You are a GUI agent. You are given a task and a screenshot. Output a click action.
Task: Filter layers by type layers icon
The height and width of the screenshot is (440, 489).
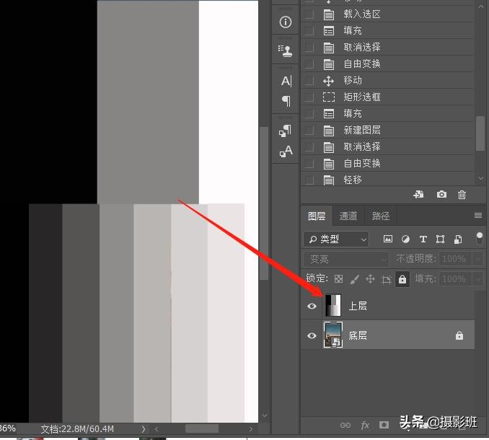click(x=423, y=239)
